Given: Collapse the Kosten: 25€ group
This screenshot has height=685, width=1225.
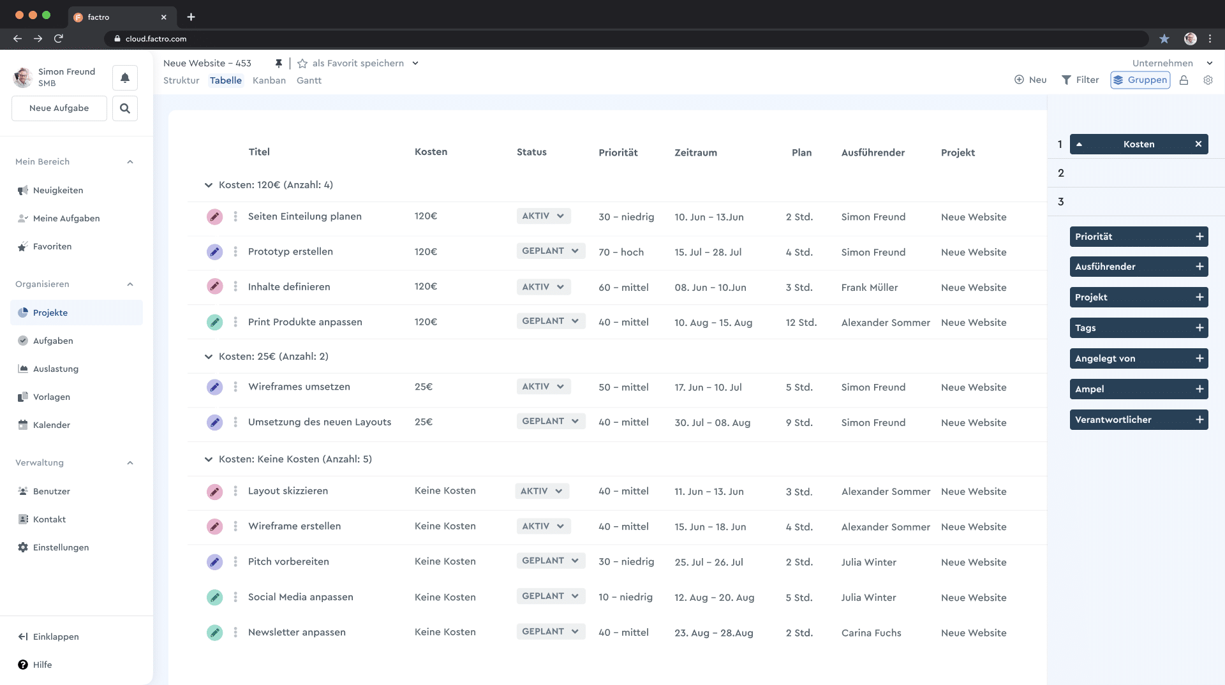Looking at the screenshot, I should (x=208, y=357).
